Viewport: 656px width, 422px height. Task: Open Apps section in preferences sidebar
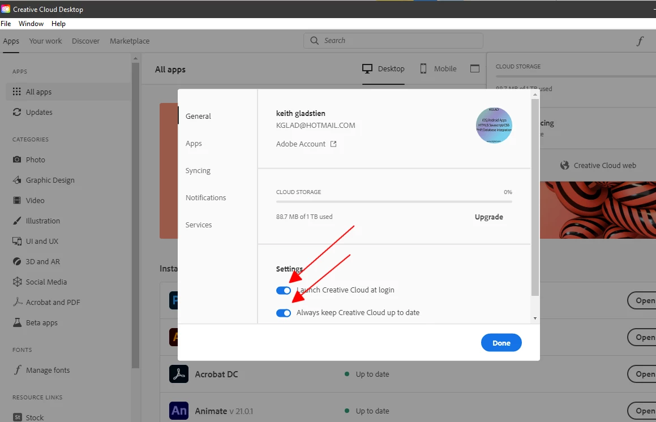click(x=194, y=143)
